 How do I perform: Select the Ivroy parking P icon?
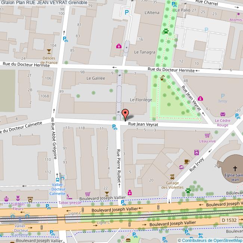click(x=223, y=96)
